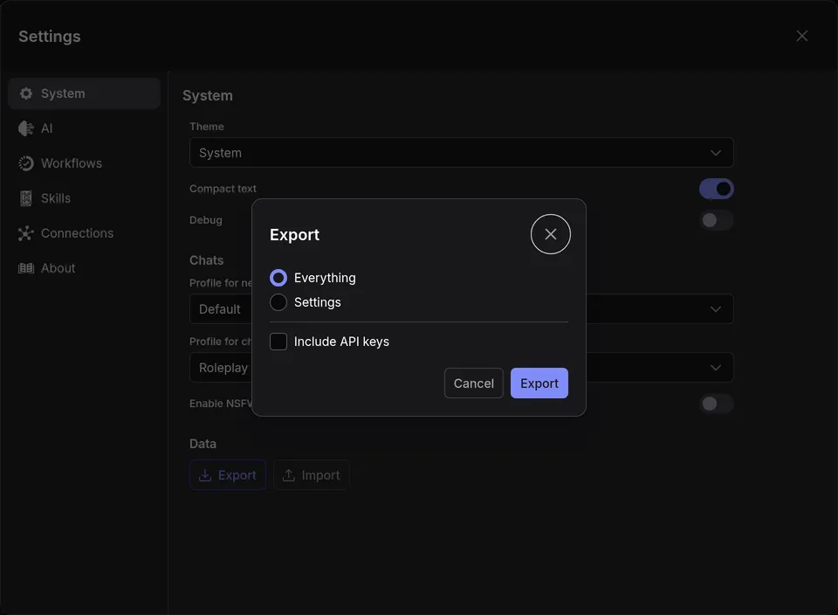838x615 pixels.
Task: Expand the Theme dropdown chevron
Action: (716, 153)
